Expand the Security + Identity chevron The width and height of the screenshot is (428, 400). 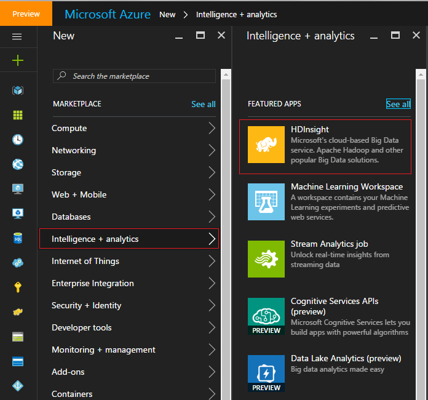(212, 305)
